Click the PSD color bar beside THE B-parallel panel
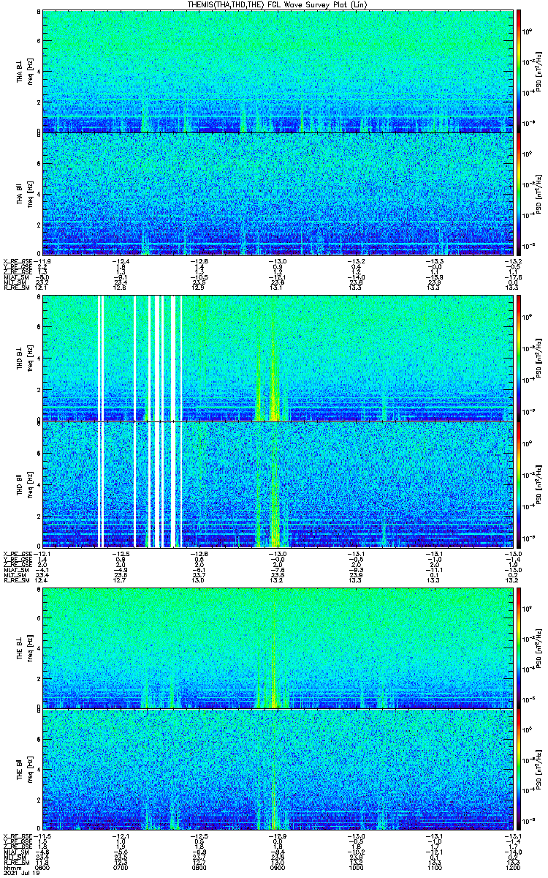 click(x=520, y=769)
